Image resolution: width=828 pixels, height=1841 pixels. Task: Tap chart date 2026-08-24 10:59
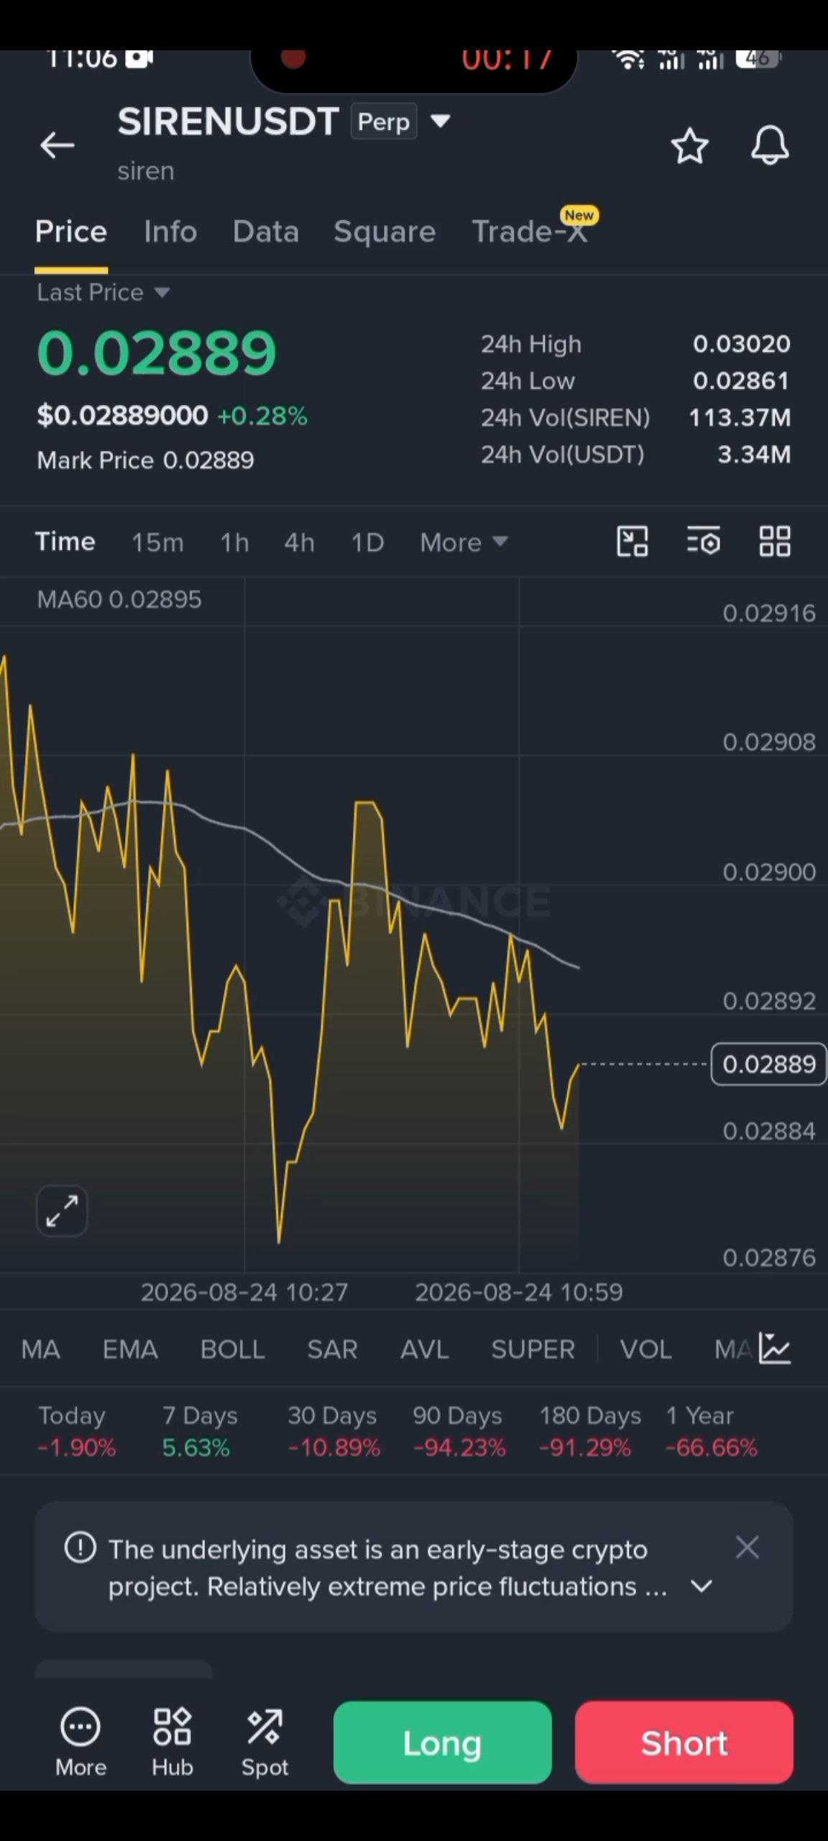click(519, 1292)
